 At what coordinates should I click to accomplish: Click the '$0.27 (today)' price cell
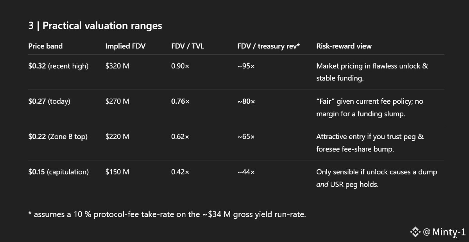pos(49,101)
